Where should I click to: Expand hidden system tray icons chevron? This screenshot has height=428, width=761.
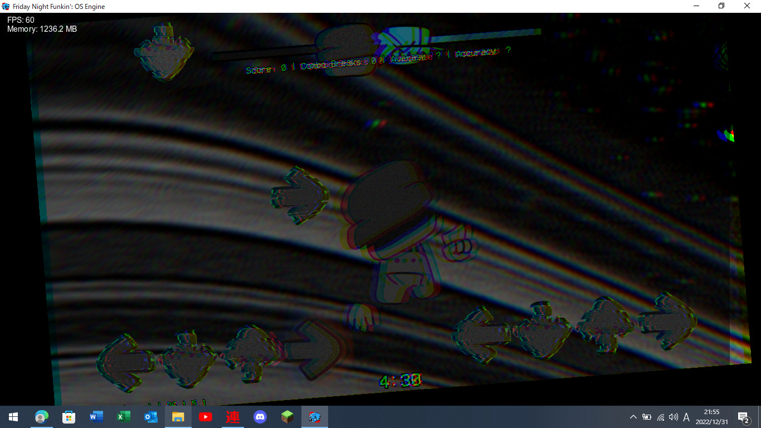pyautogui.click(x=633, y=417)
